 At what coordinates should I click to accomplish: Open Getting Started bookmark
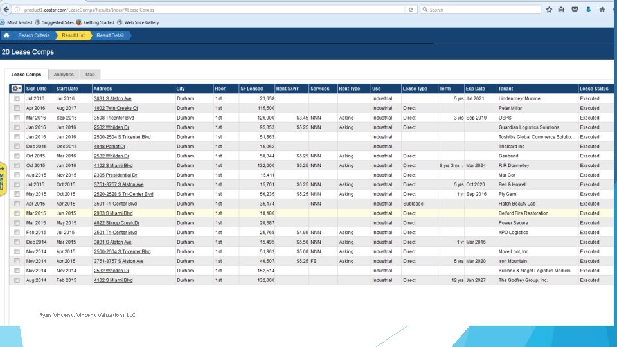click(95, 22)
